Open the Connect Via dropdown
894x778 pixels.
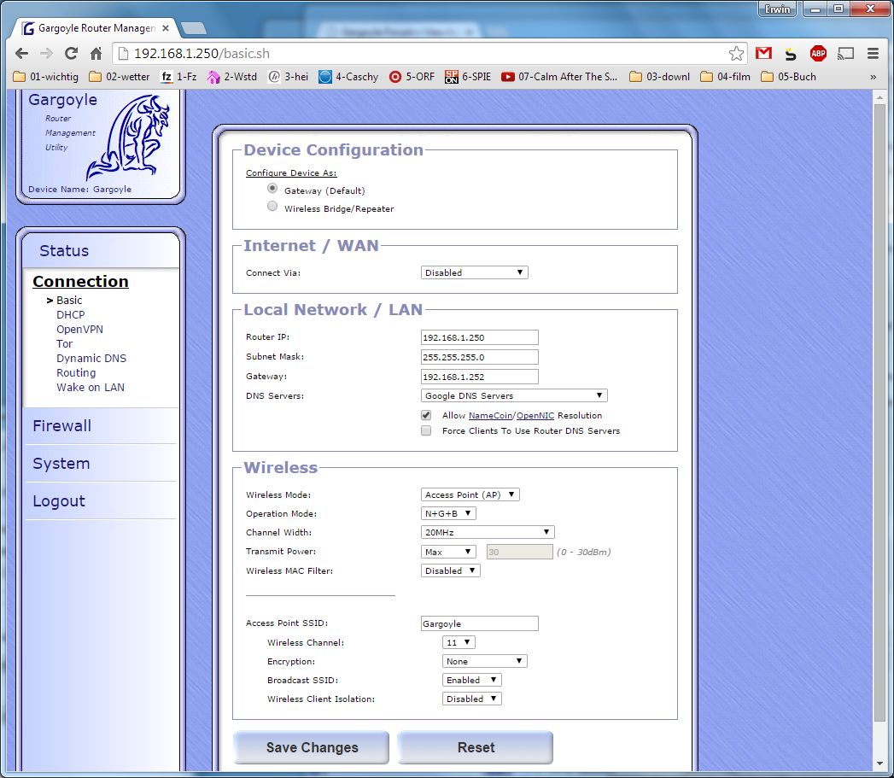pyautogui.click(x=475, y=272)
